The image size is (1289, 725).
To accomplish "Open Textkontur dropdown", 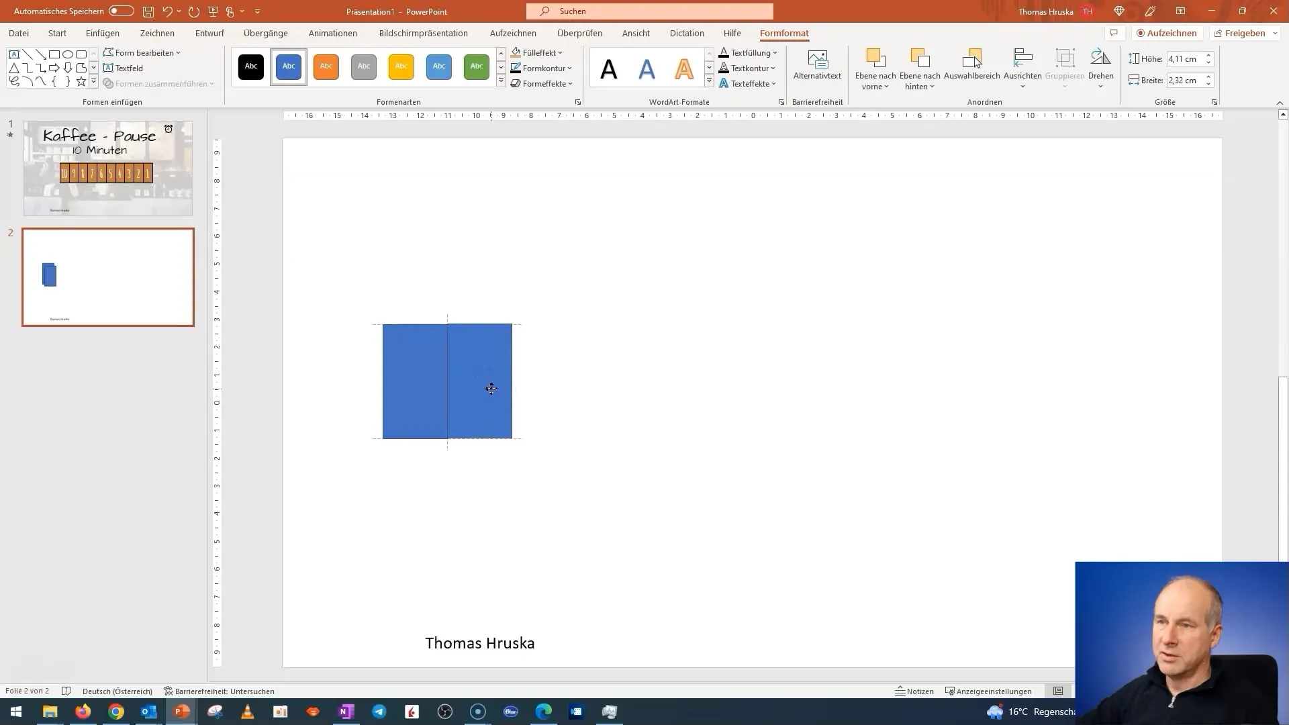I will 747,68.
